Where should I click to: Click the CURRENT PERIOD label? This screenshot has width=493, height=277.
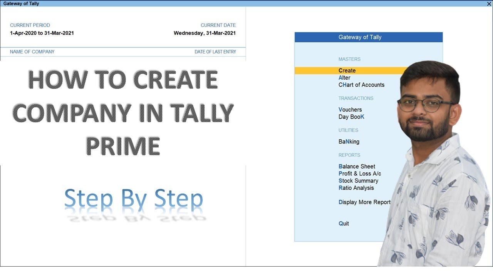[x=30, y=25]
